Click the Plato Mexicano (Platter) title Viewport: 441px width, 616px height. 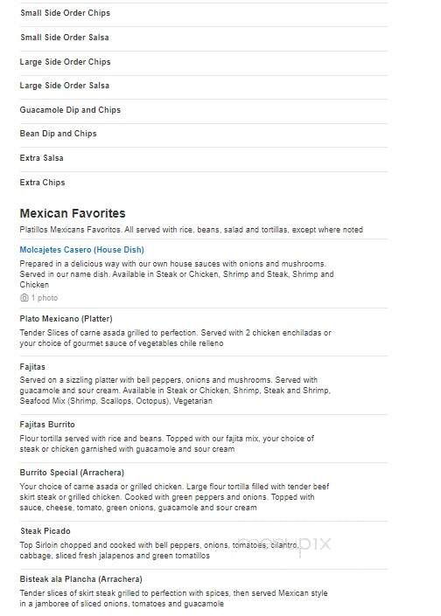coord(66,319)
